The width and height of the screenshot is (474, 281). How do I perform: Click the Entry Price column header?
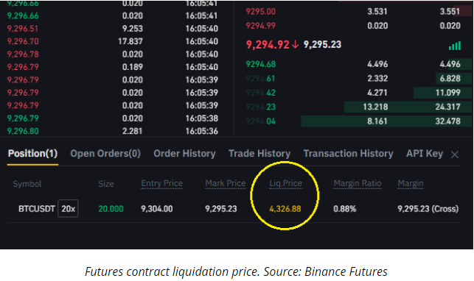pyautogui.click(x=161, y=183)
